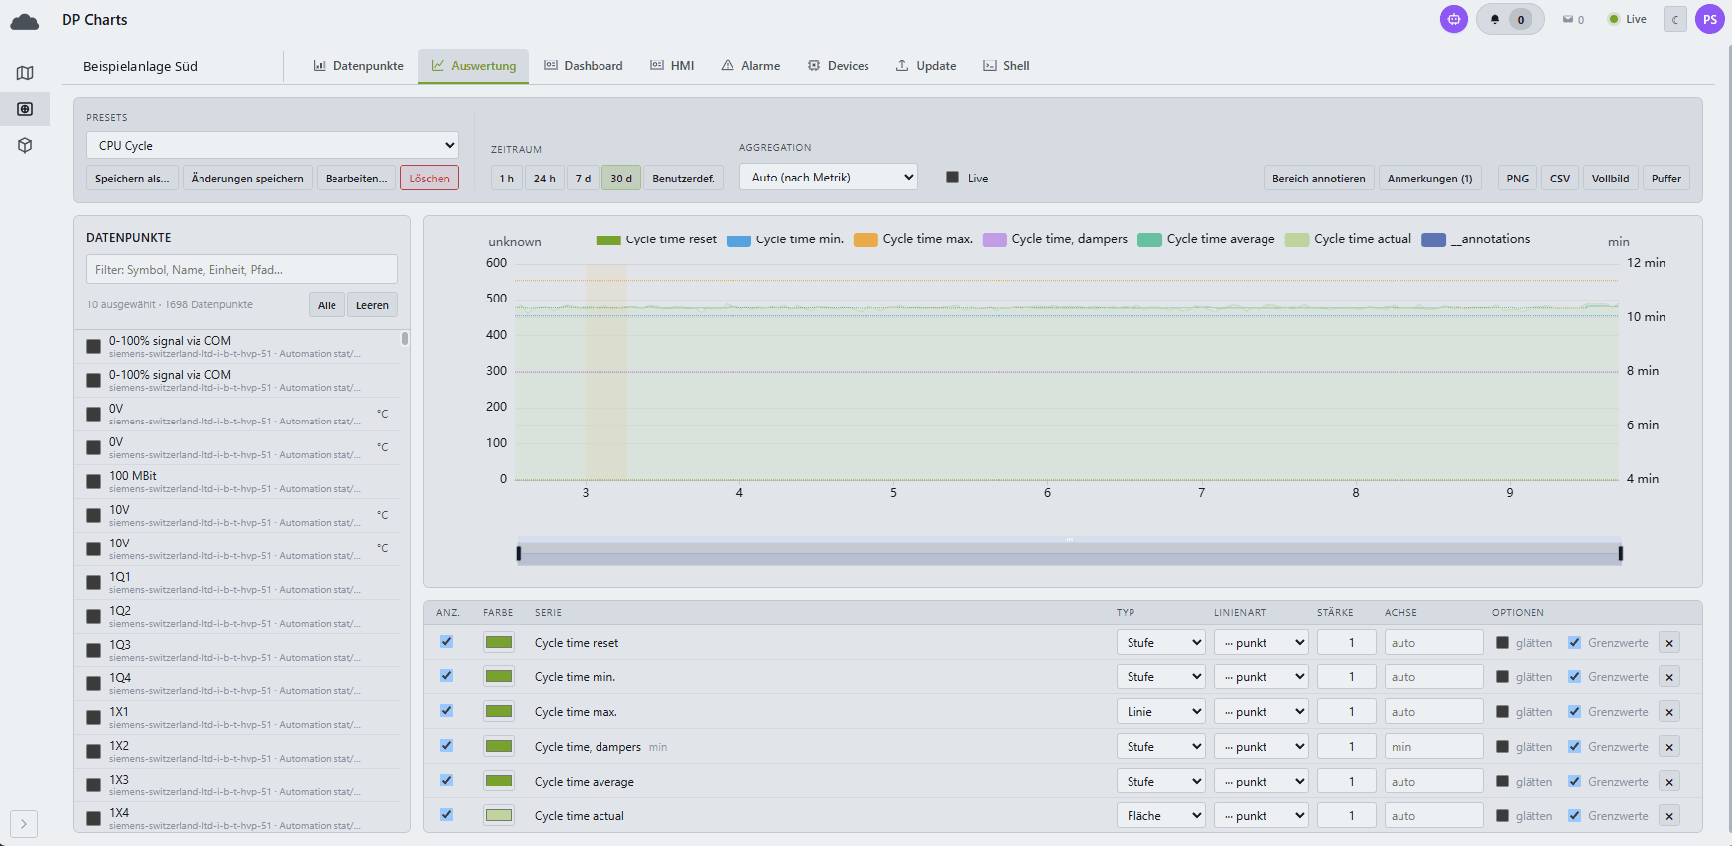Check the 1Q1 datapoint

pos(94,582)
